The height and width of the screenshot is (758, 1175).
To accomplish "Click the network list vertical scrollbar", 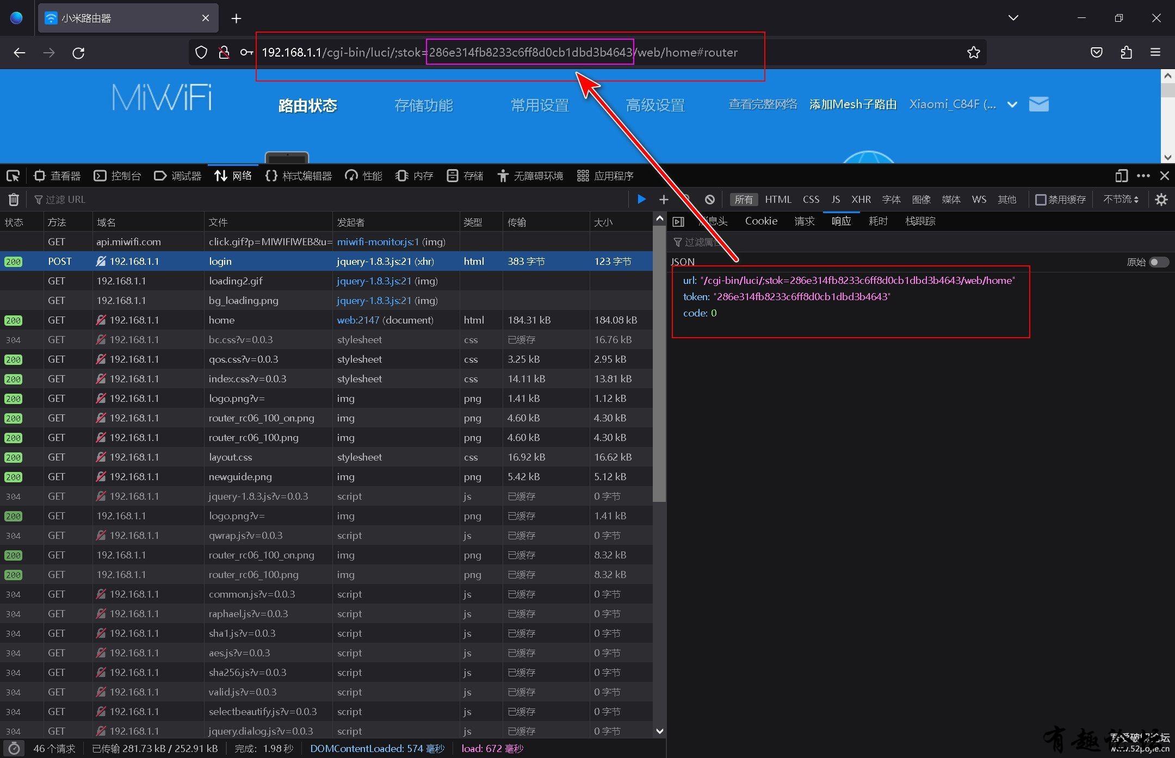I will [659, 364].
